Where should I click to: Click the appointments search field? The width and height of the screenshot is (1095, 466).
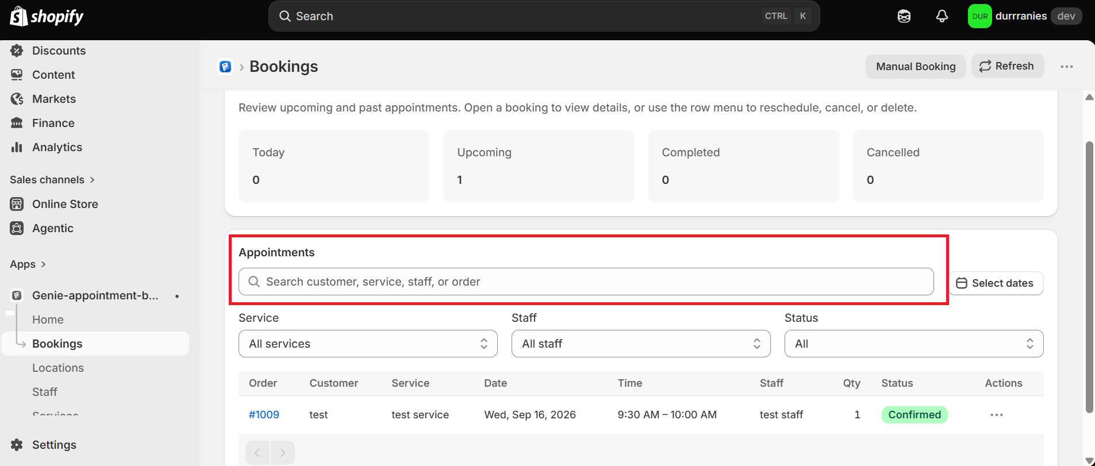click(x=586, y=282)
